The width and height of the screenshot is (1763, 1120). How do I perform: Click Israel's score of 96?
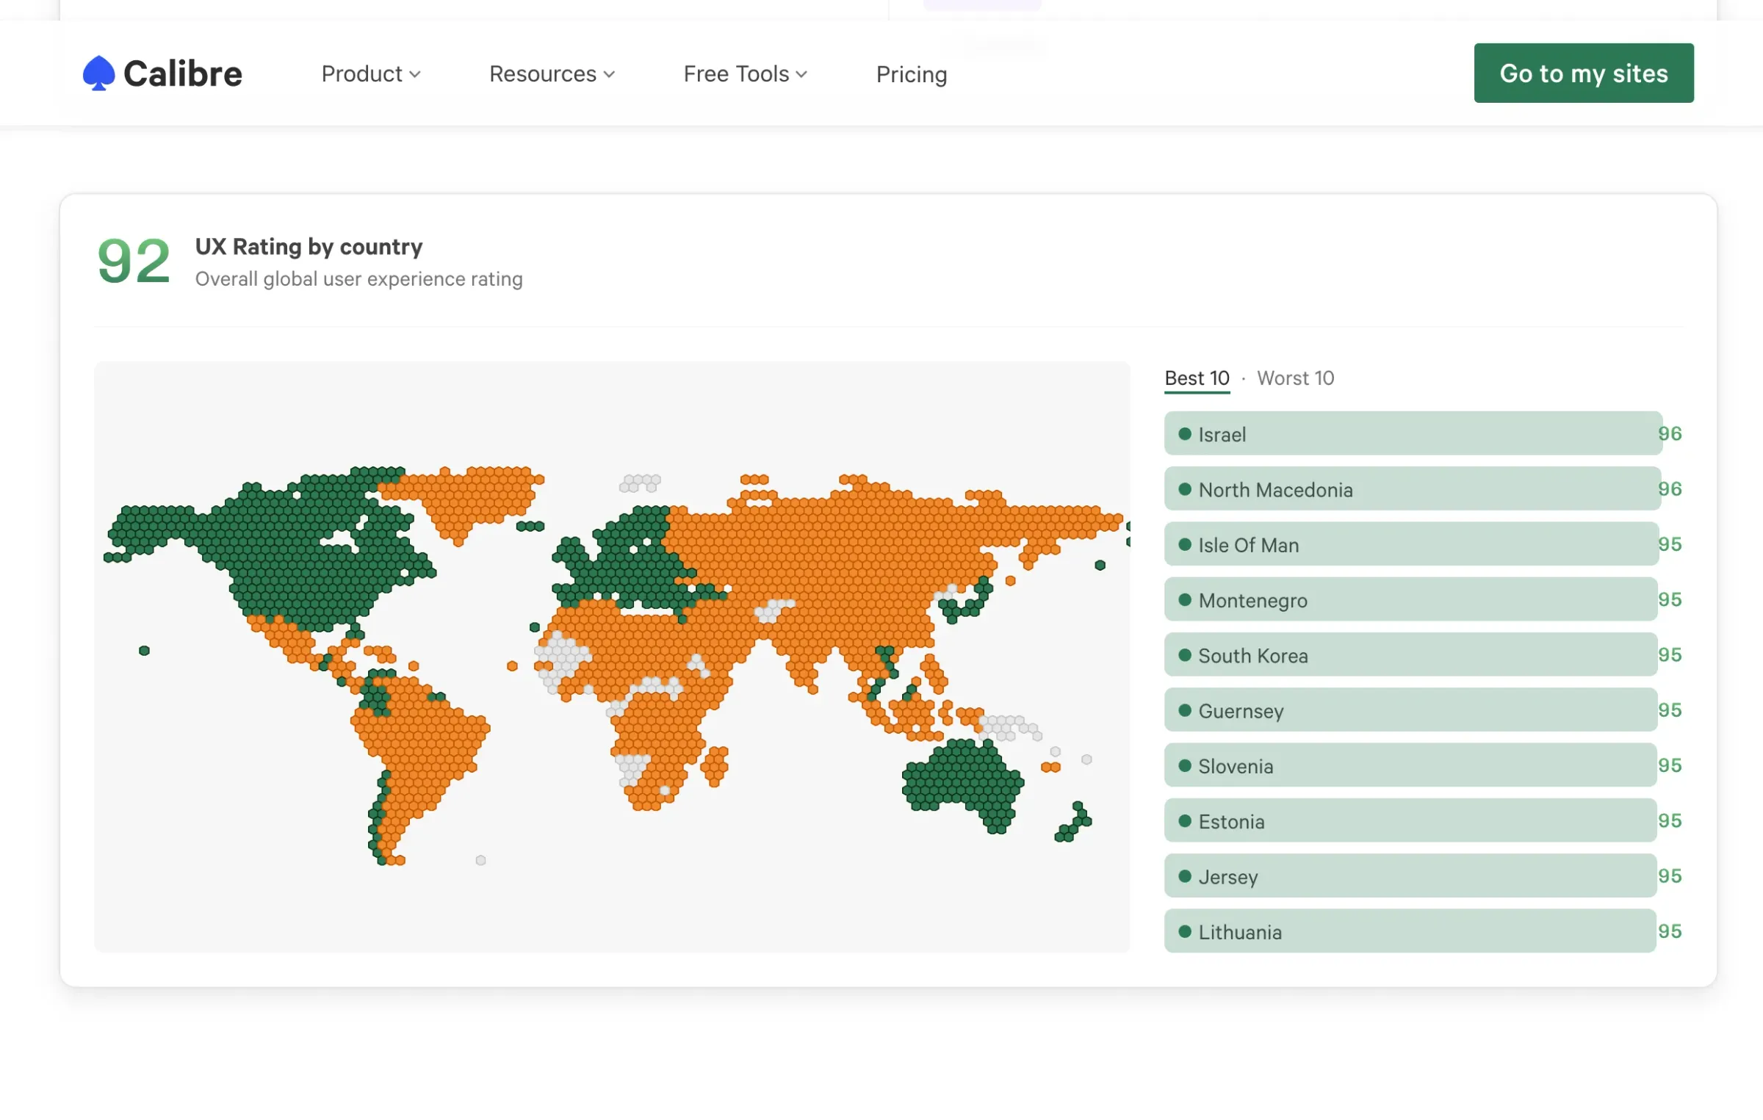[x=1670, y=433]
